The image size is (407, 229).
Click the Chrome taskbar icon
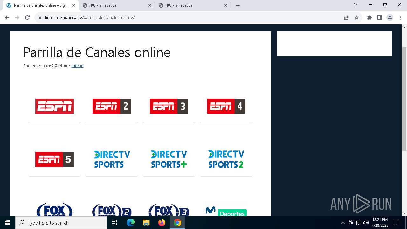[x=177, y=223]
